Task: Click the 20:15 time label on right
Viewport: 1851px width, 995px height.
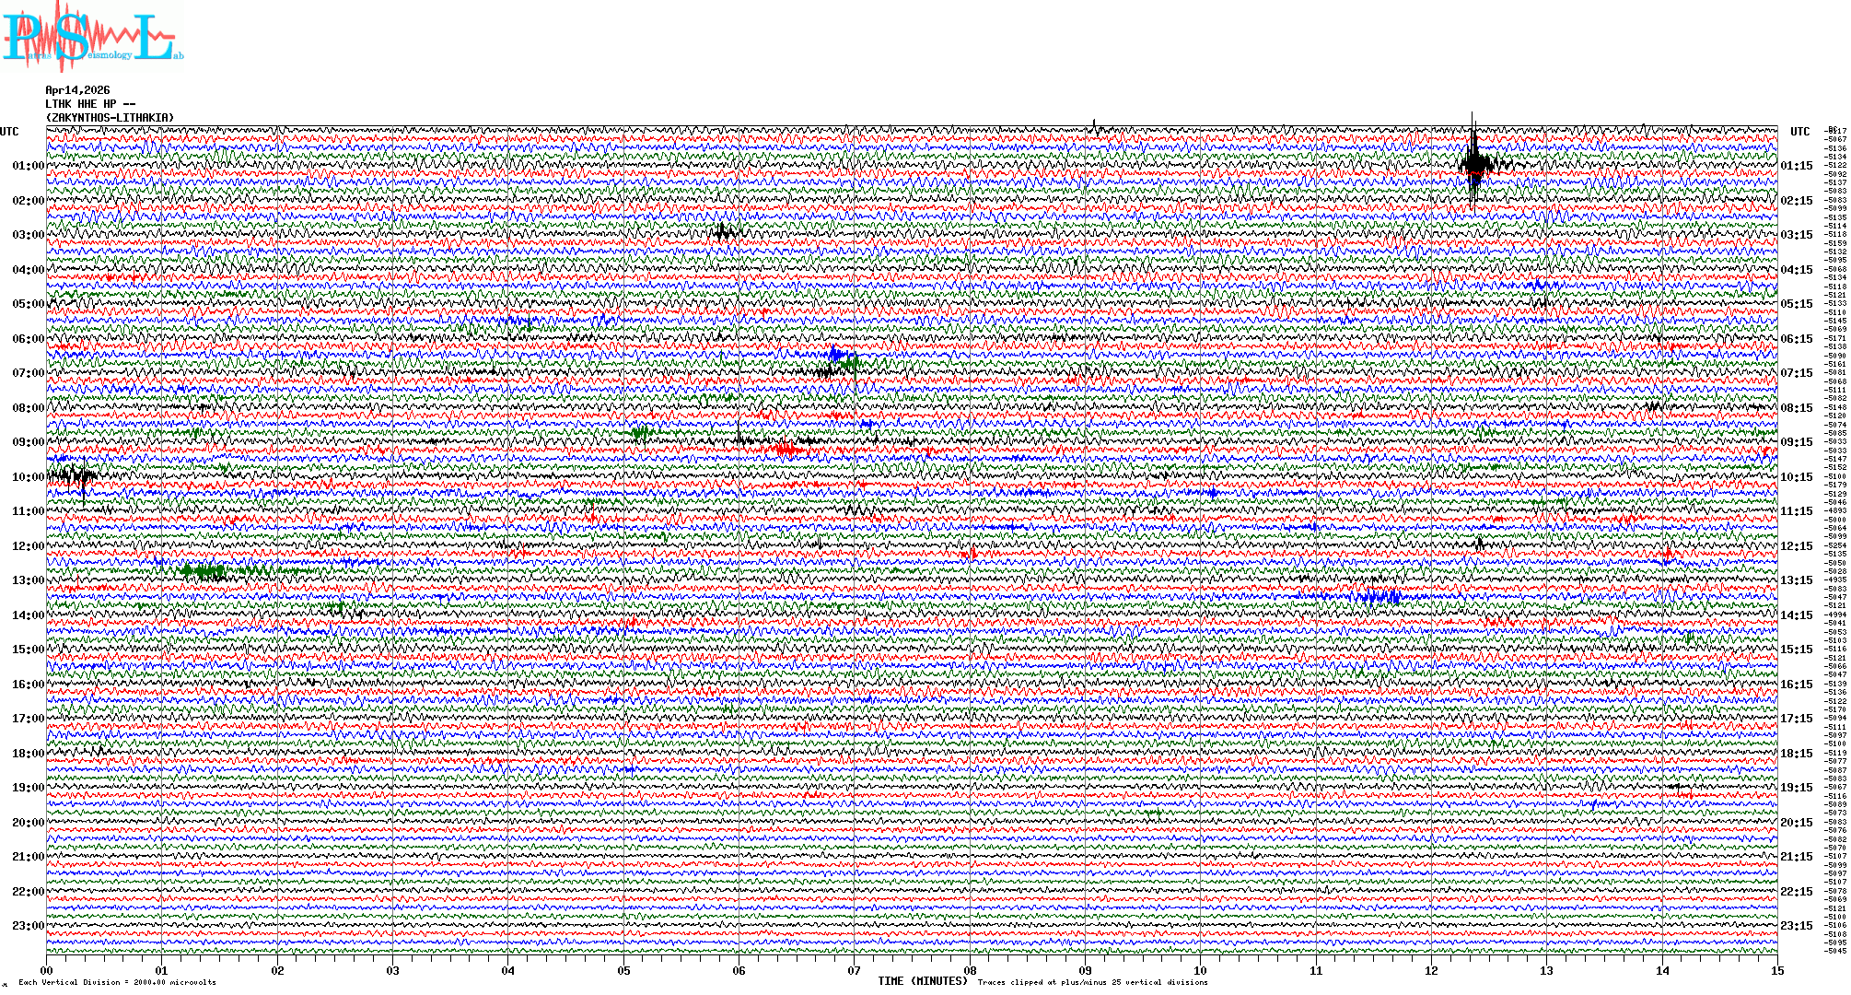Action: click(x=1797, y=823)
